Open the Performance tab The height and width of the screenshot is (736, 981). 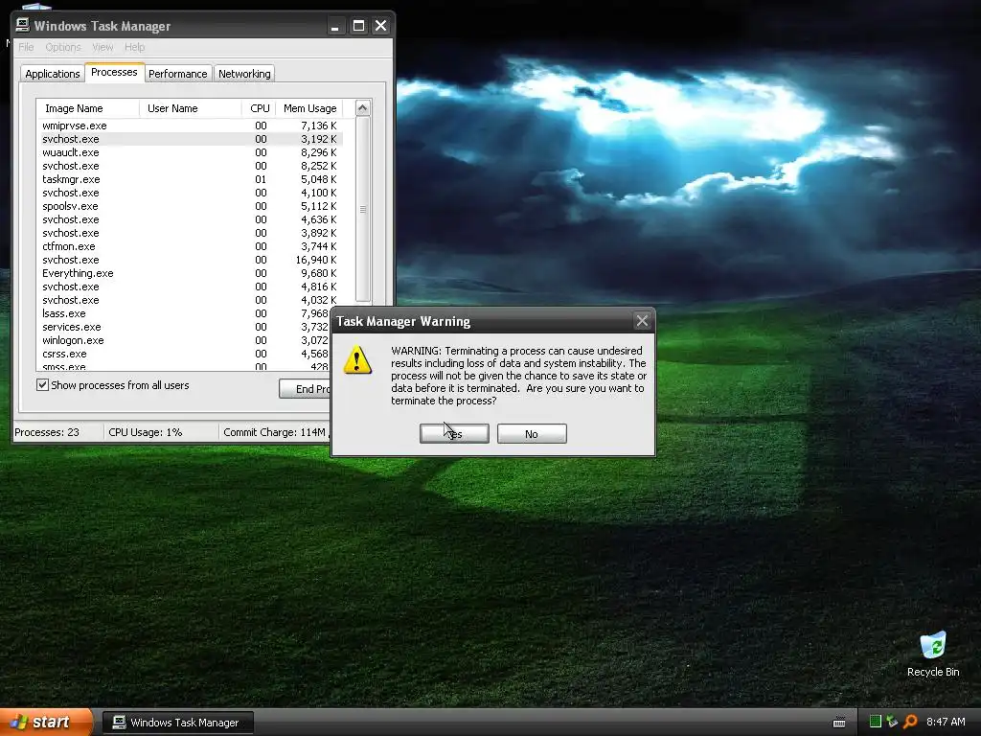(177, 74)
